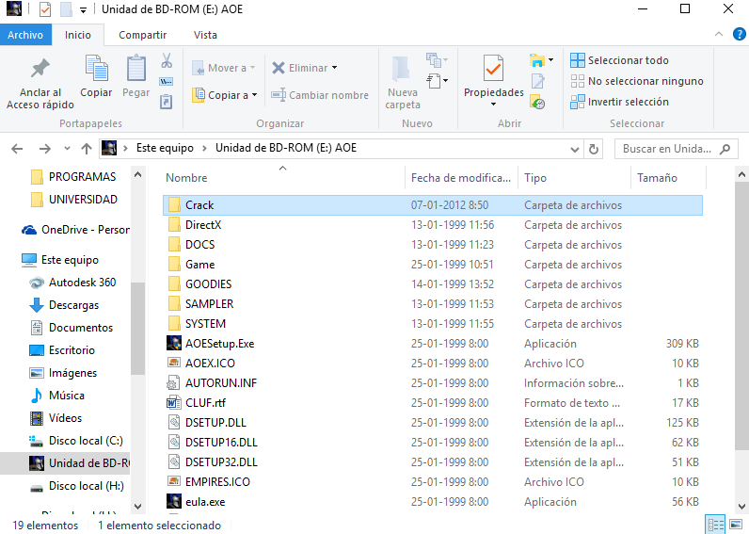
Task: Click the Copy path icon below the scissors
Action: pyautogui.click(x=167, y=81)
